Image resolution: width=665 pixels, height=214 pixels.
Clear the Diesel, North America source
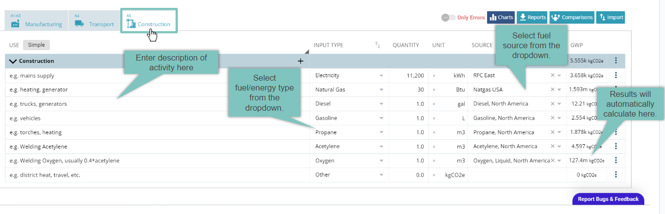coord(552,104)
